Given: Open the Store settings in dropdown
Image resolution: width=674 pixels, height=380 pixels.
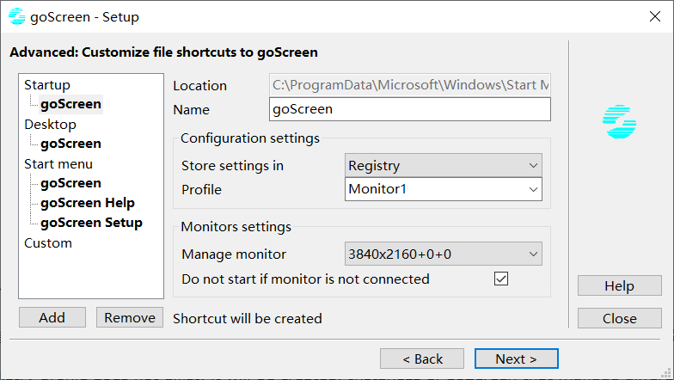Looking at the screenshot, I should (443, 165).
